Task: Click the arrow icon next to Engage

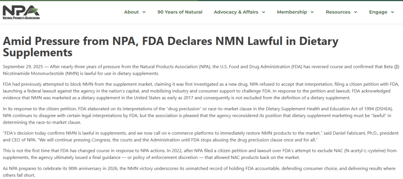Action: pyautogui.click(x=393, y=12)
